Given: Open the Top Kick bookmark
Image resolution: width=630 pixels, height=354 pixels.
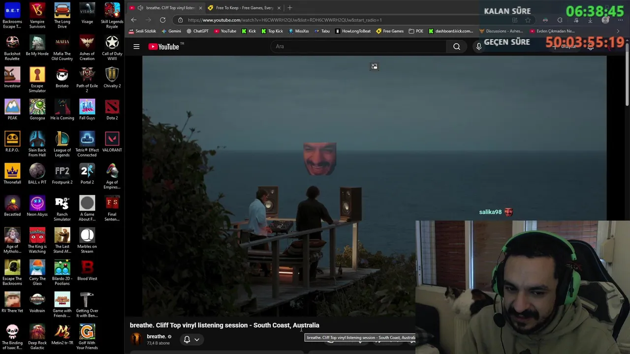Looking at the screenshot, I should (272, 31).
